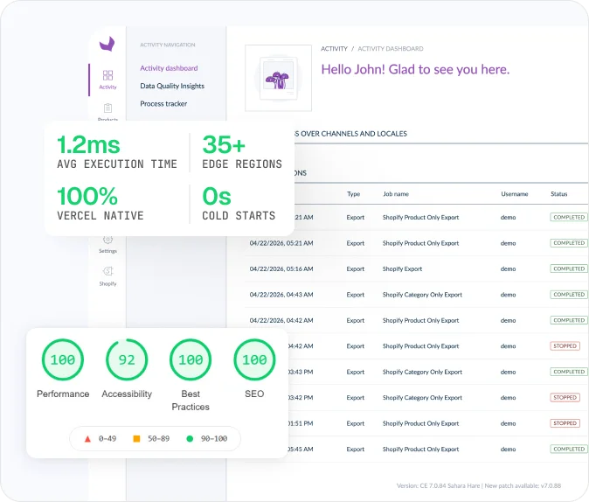This screenshot has width=589, height=502.
Task: Click the 0s cold starts stat
Action: coord(239,204)
